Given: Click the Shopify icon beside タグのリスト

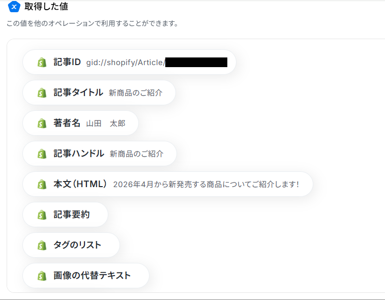Looking at the screenshot, I should (x=42, y=246).
